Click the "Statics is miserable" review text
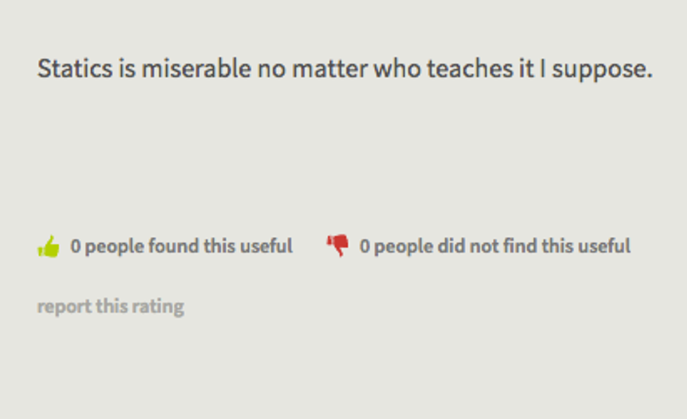The width and height of the screenshot is (687, 419). tap(344, 69)
